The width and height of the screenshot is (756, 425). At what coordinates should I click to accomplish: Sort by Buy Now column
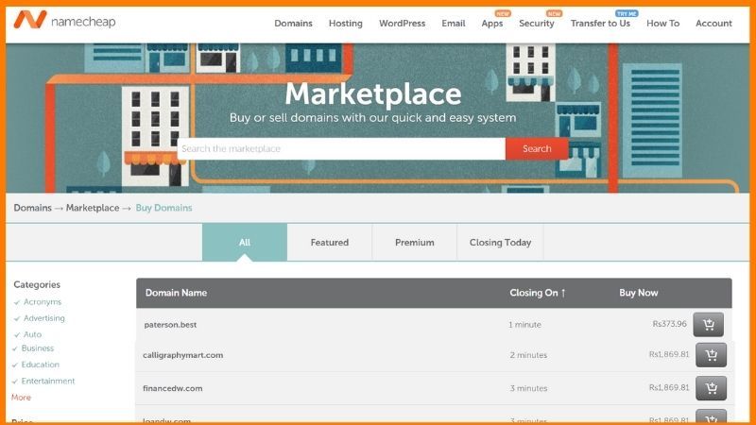[x=639, y=293]
